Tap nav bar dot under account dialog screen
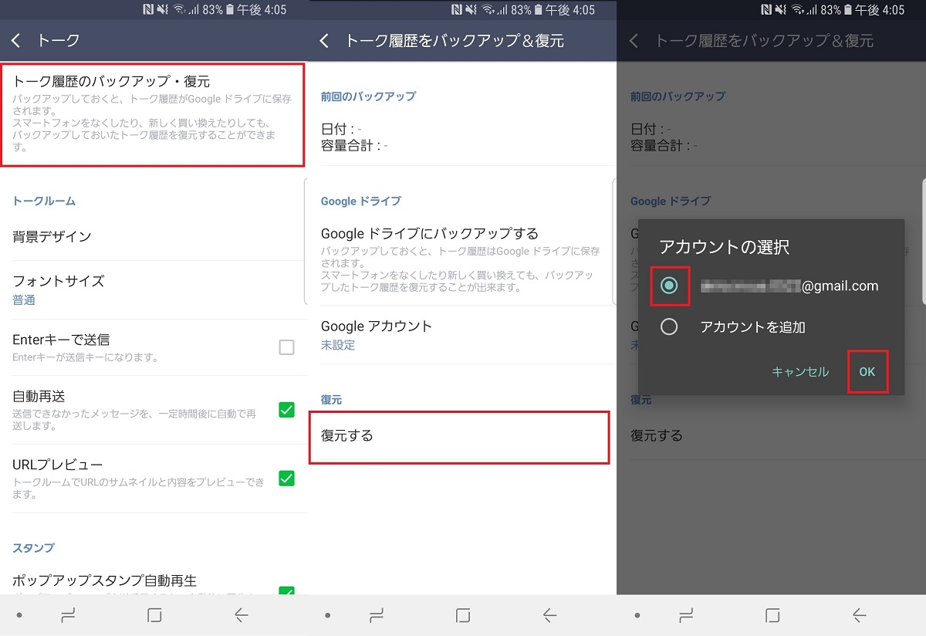This screenshot has width=926, height=636. [637, 615]
